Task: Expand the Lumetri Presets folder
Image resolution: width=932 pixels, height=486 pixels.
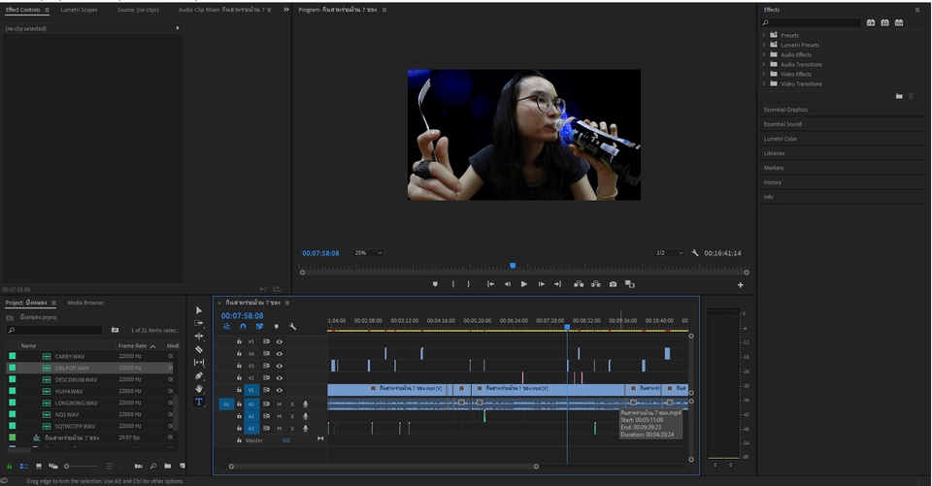Action: [x=764, y=45]
